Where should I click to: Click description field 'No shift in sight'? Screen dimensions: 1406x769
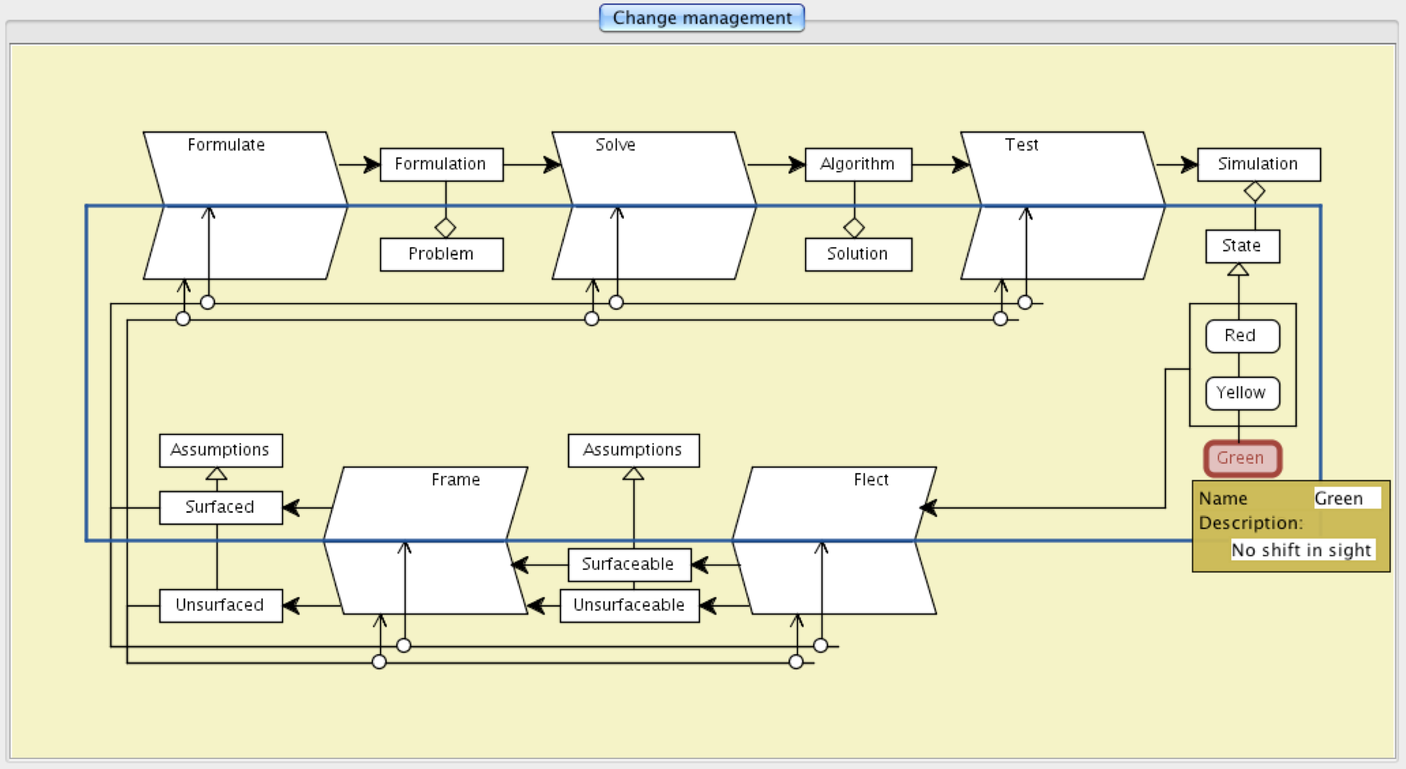coord(1302,550)
